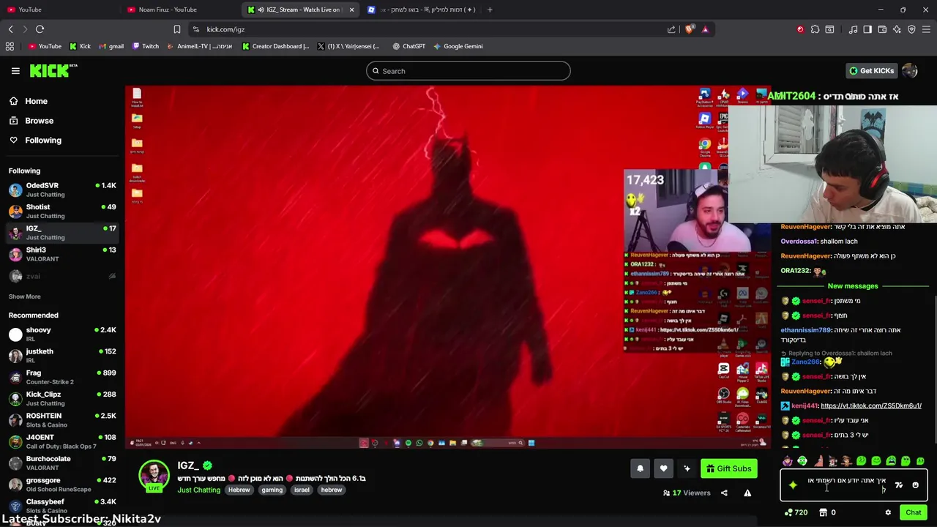Open the channel shop icon showing 0
This screenshot has height=527, width=937.
(827, 512)
